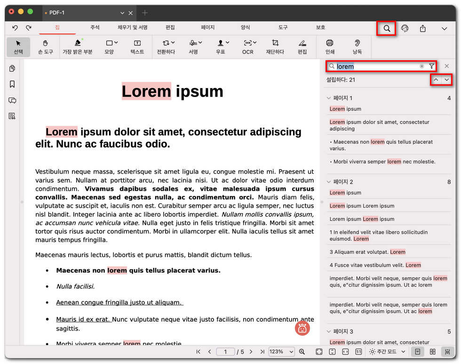Open the 123% zoom level dropdown
This screenshot has height=364, width=461.
(x=281, y=352)
